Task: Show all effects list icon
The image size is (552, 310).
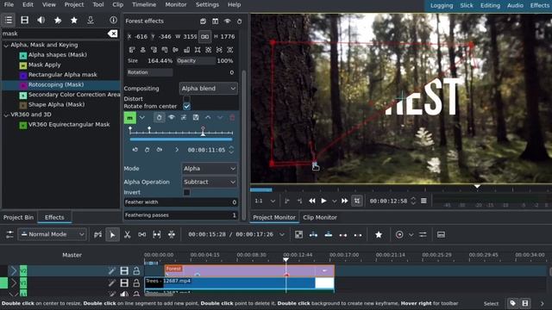Action: pyautogui.click(x=9, y=20)
